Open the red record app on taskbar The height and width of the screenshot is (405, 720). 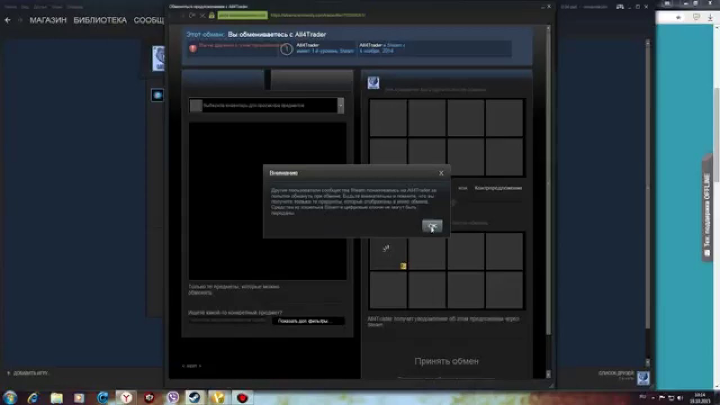pos(242,398)
